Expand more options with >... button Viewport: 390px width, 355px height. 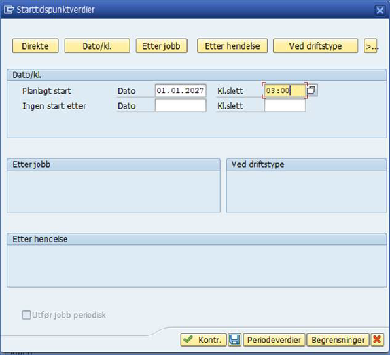pyautogui.click(x=370, y=46)
